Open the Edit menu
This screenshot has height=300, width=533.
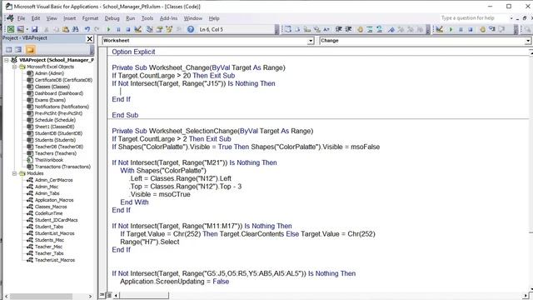(35, 18)
